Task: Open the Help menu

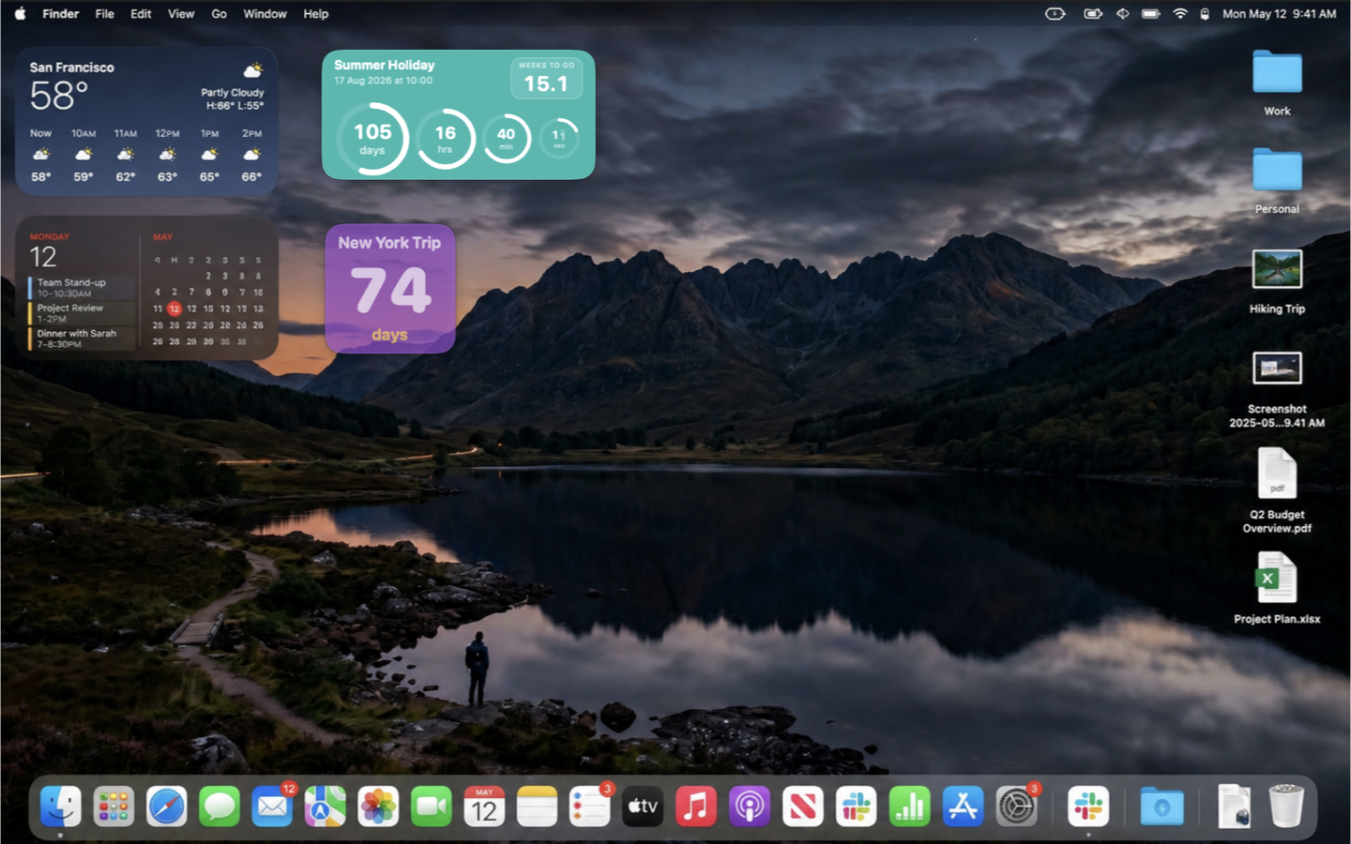Action: 316,13
